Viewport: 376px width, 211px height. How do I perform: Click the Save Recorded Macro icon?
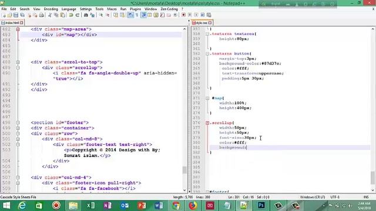point(209,15)
